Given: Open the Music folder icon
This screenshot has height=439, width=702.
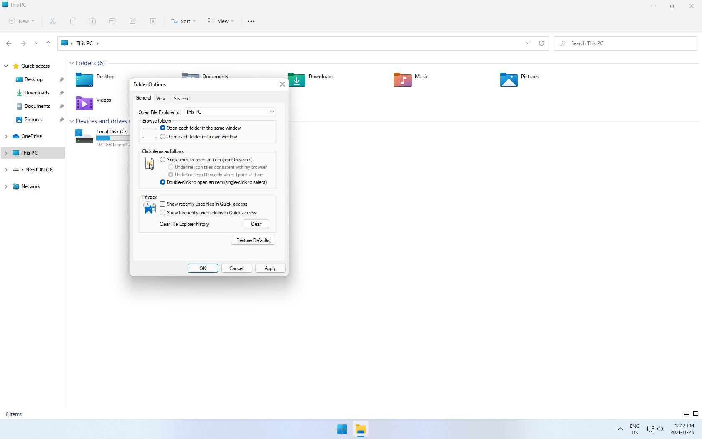Looking at the screenshot, I should click(x=402, y=79).
